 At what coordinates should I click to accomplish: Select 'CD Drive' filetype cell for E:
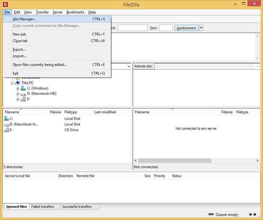[71, 130]
